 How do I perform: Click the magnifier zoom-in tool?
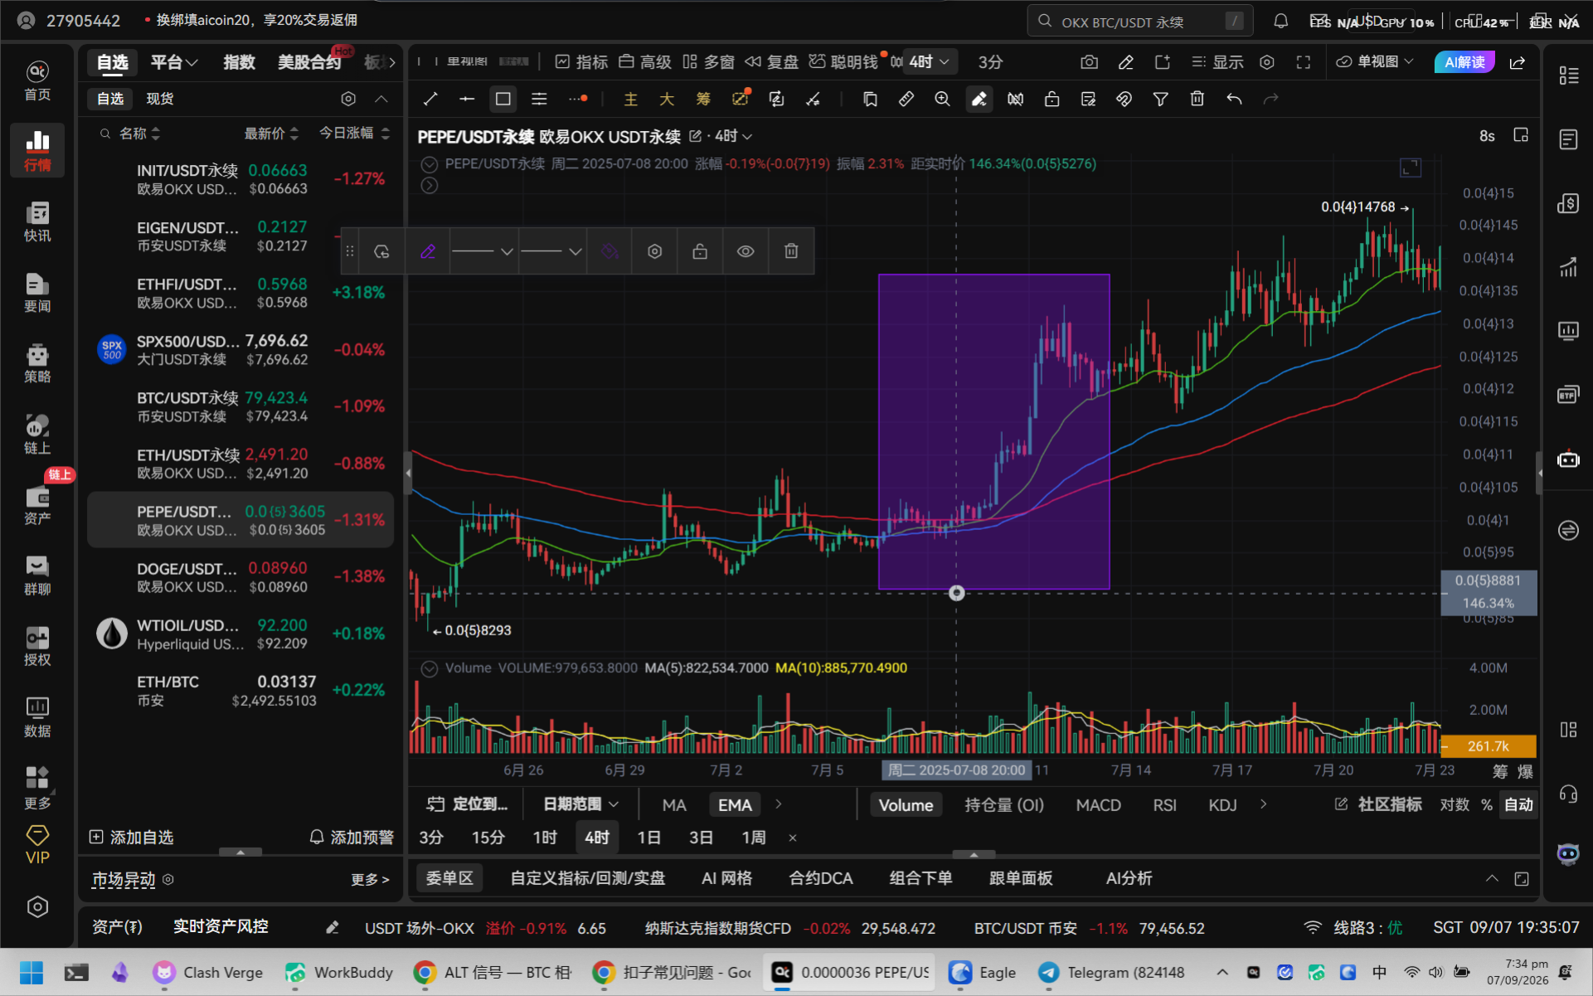[942, 100]
